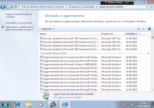Refresh the Aggiornamenti installati view
This screenshot has width=154, height=108.
click(151, 7)
